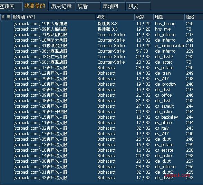Select server [sorpack.com]-30丧尸吃人服
The width and height of the screenshot is (203, 185).
(x=40, y=161)
